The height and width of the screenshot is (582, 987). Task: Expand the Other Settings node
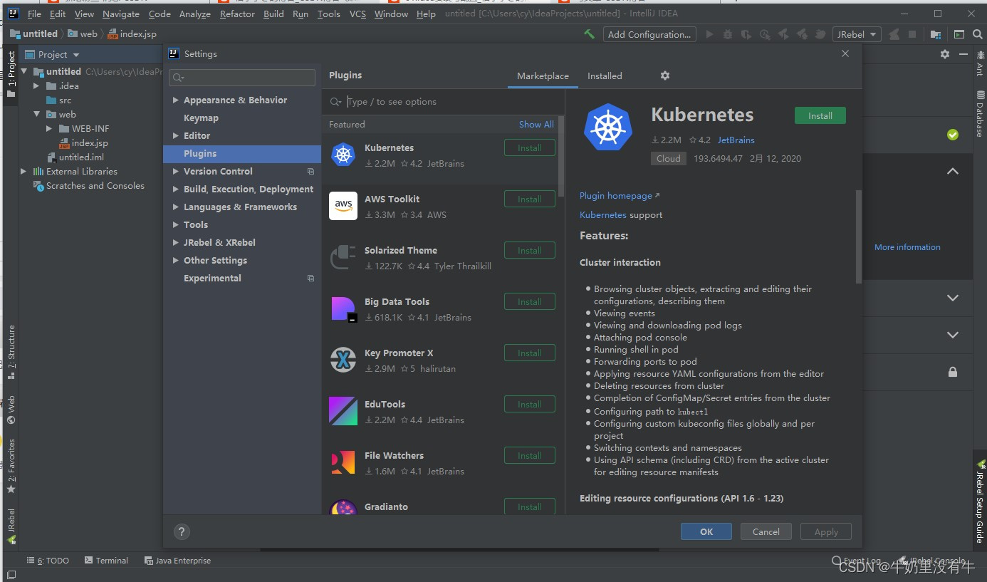(176, 261)
